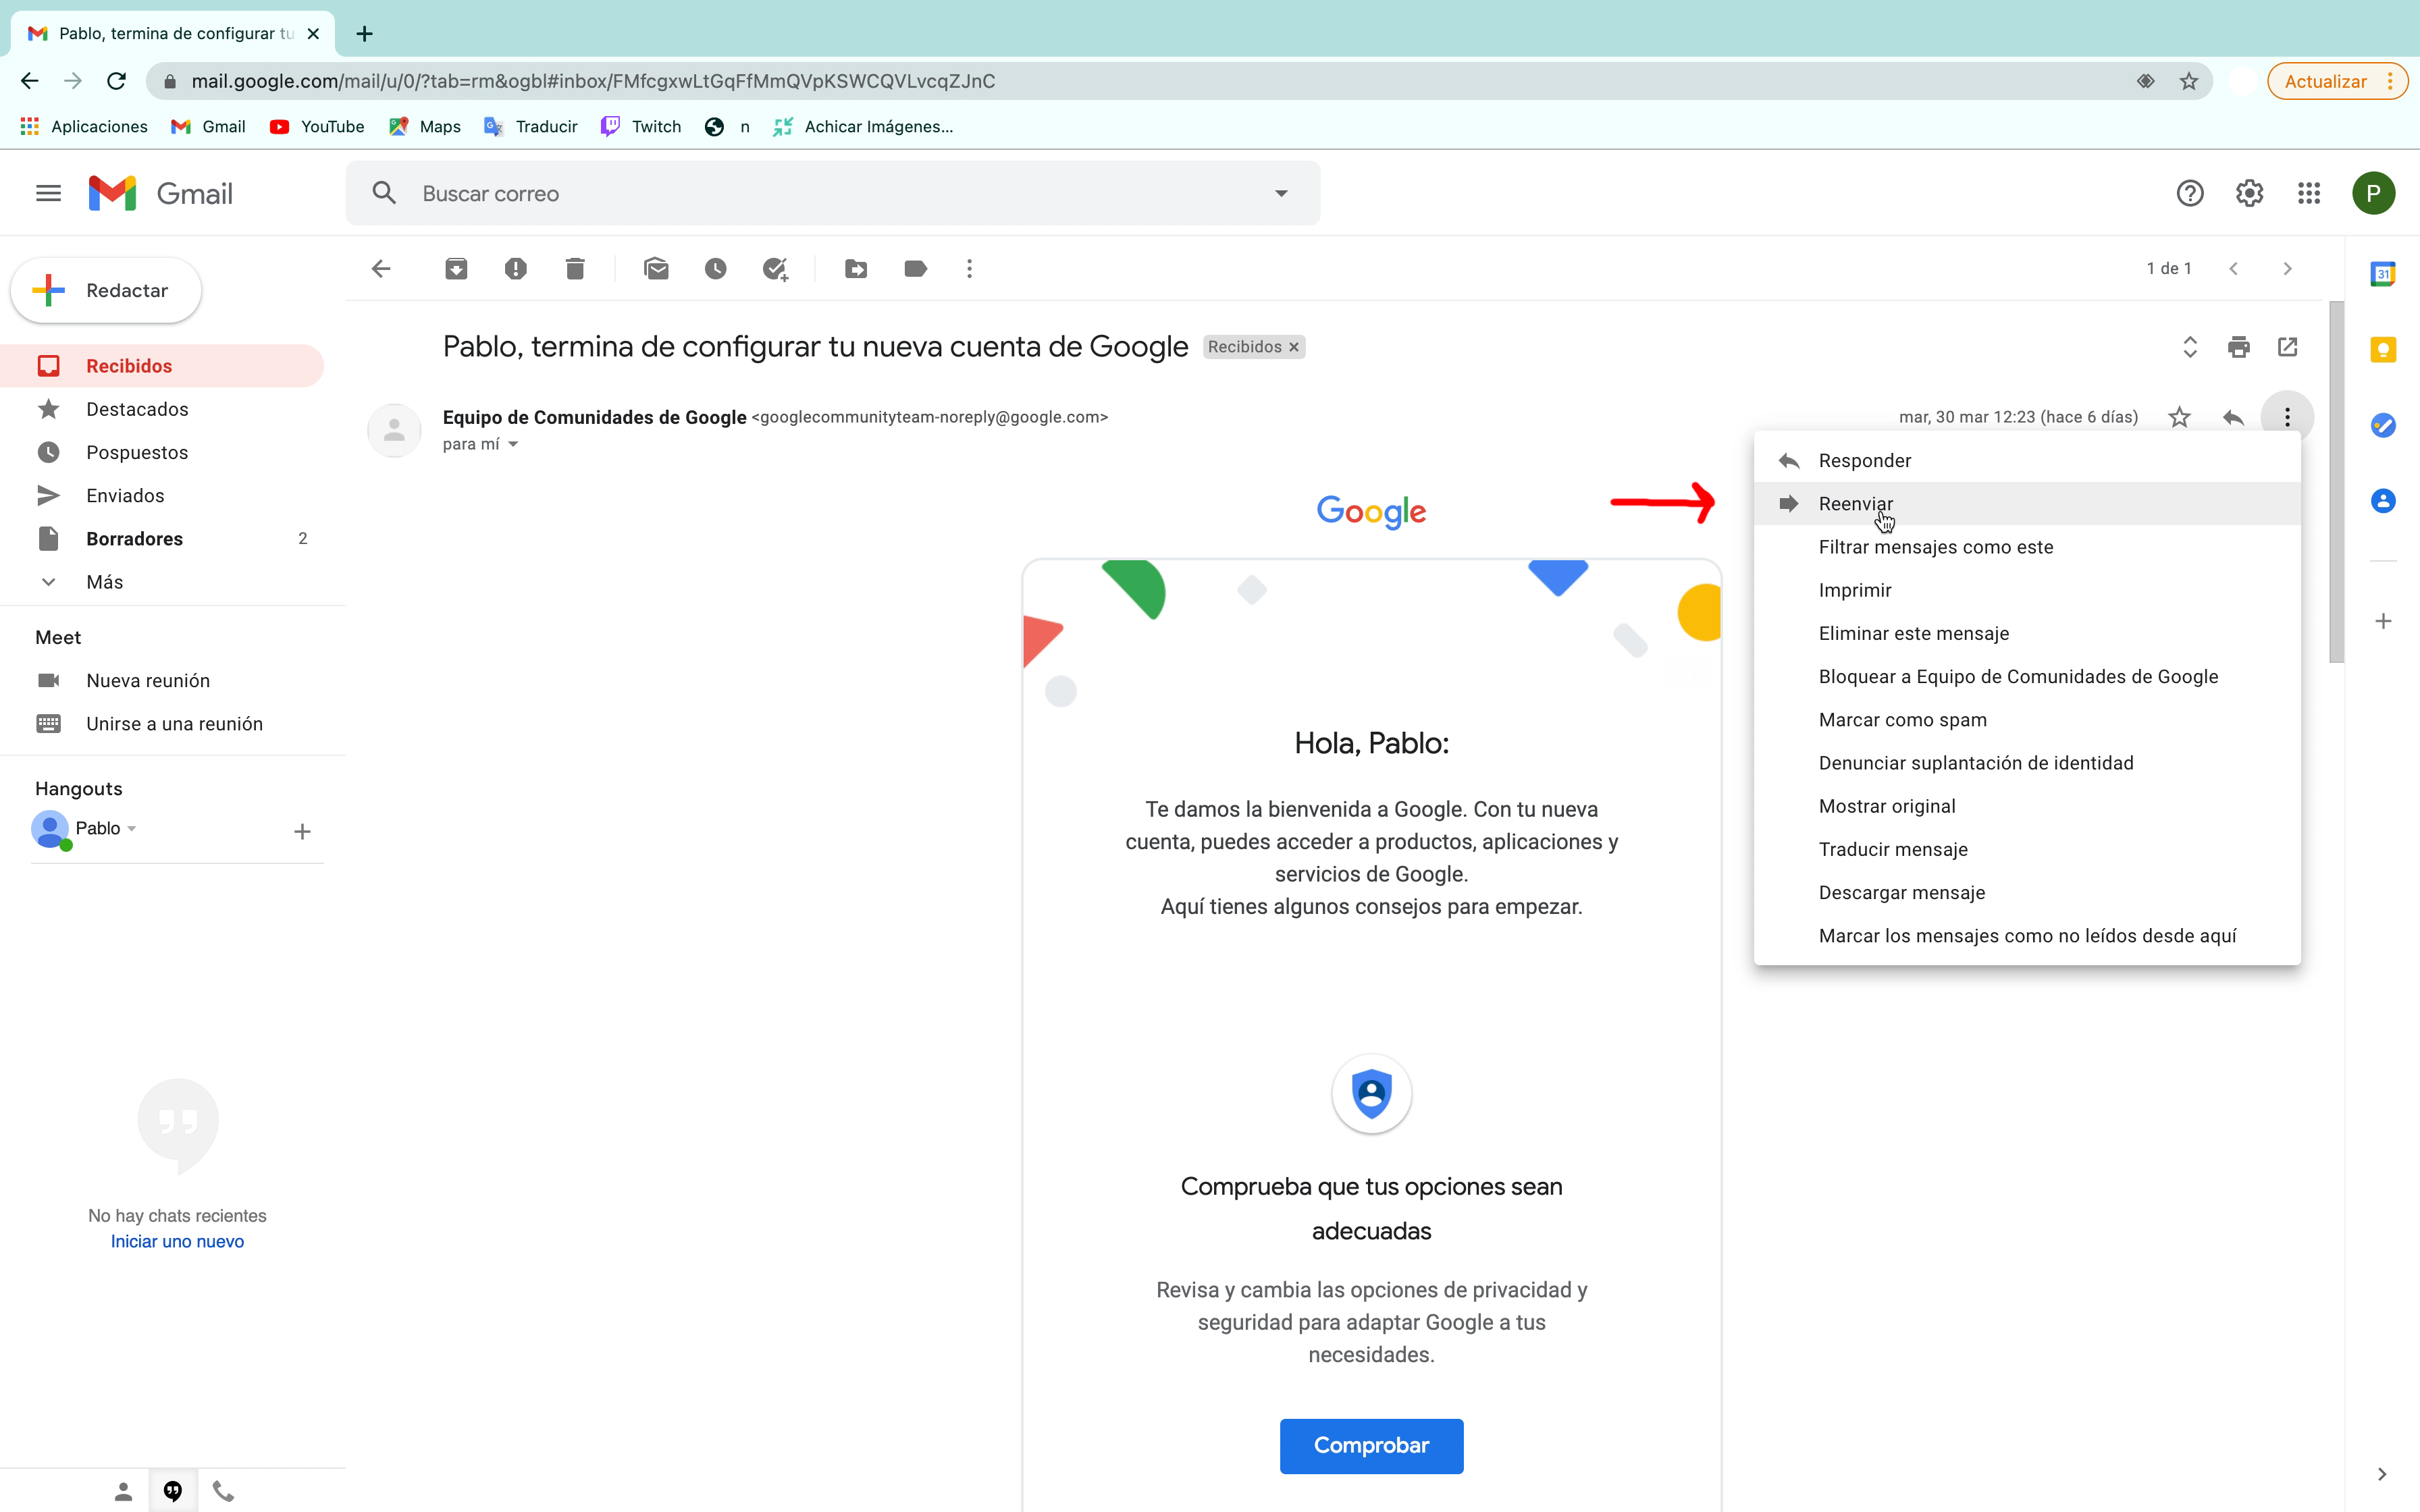
Task: Open Hangouts contacts person icon
Action: click(x=123, y=1491)
